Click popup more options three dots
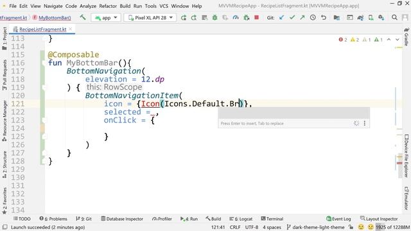Viewport: 411px width, 231px height. [364, 123]
